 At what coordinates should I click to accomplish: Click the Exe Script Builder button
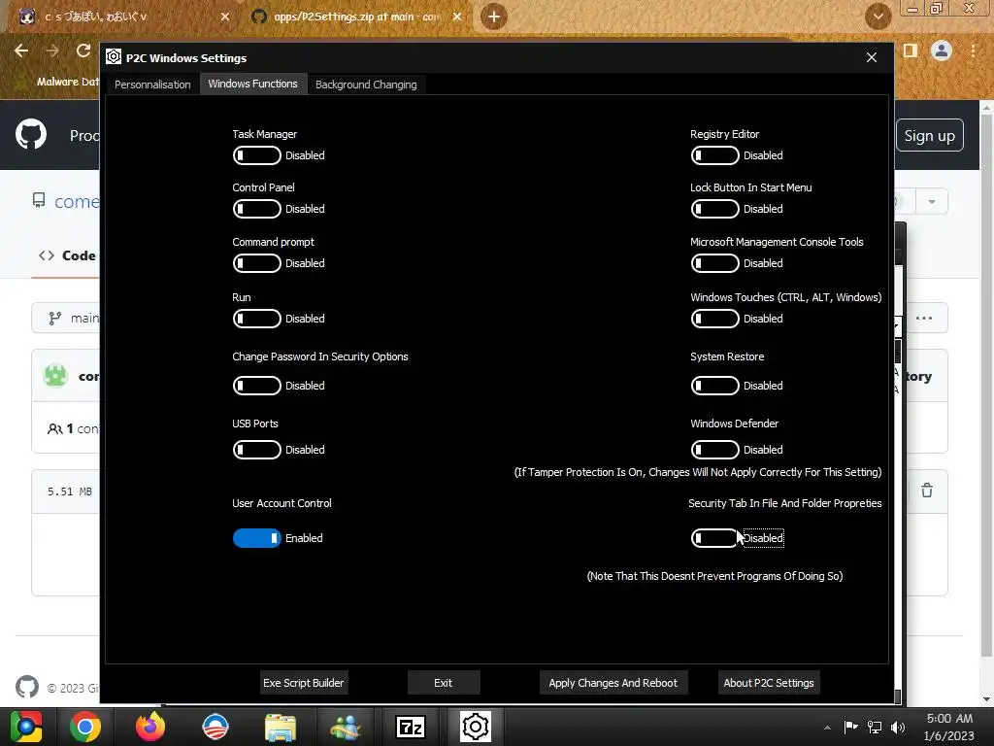pos(303,683)
